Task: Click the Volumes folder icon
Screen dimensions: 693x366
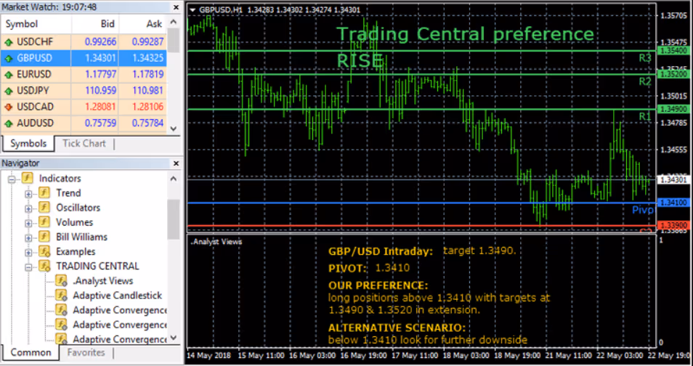Action: (44, 222)
